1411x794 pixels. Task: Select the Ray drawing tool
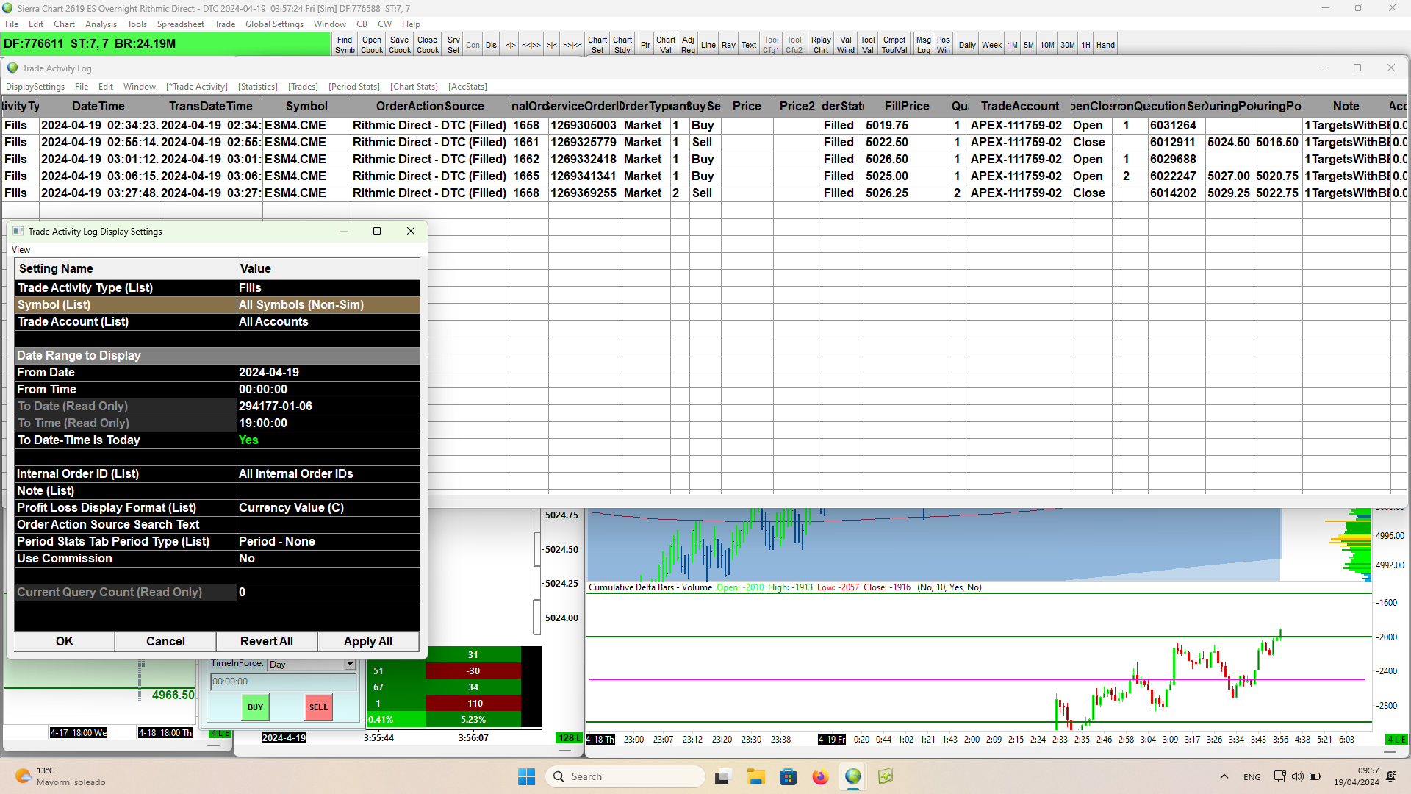pos(728,45)
